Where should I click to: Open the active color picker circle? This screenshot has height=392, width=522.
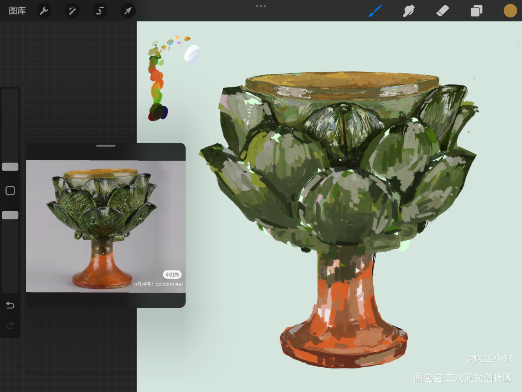click(x=510, y=11)
